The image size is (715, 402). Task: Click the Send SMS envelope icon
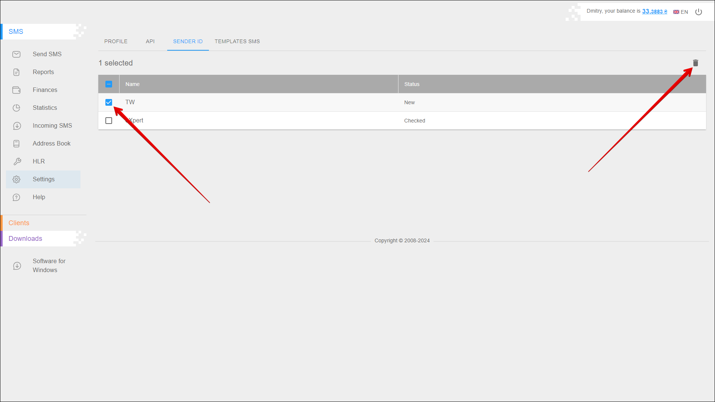tap(16, 54)
